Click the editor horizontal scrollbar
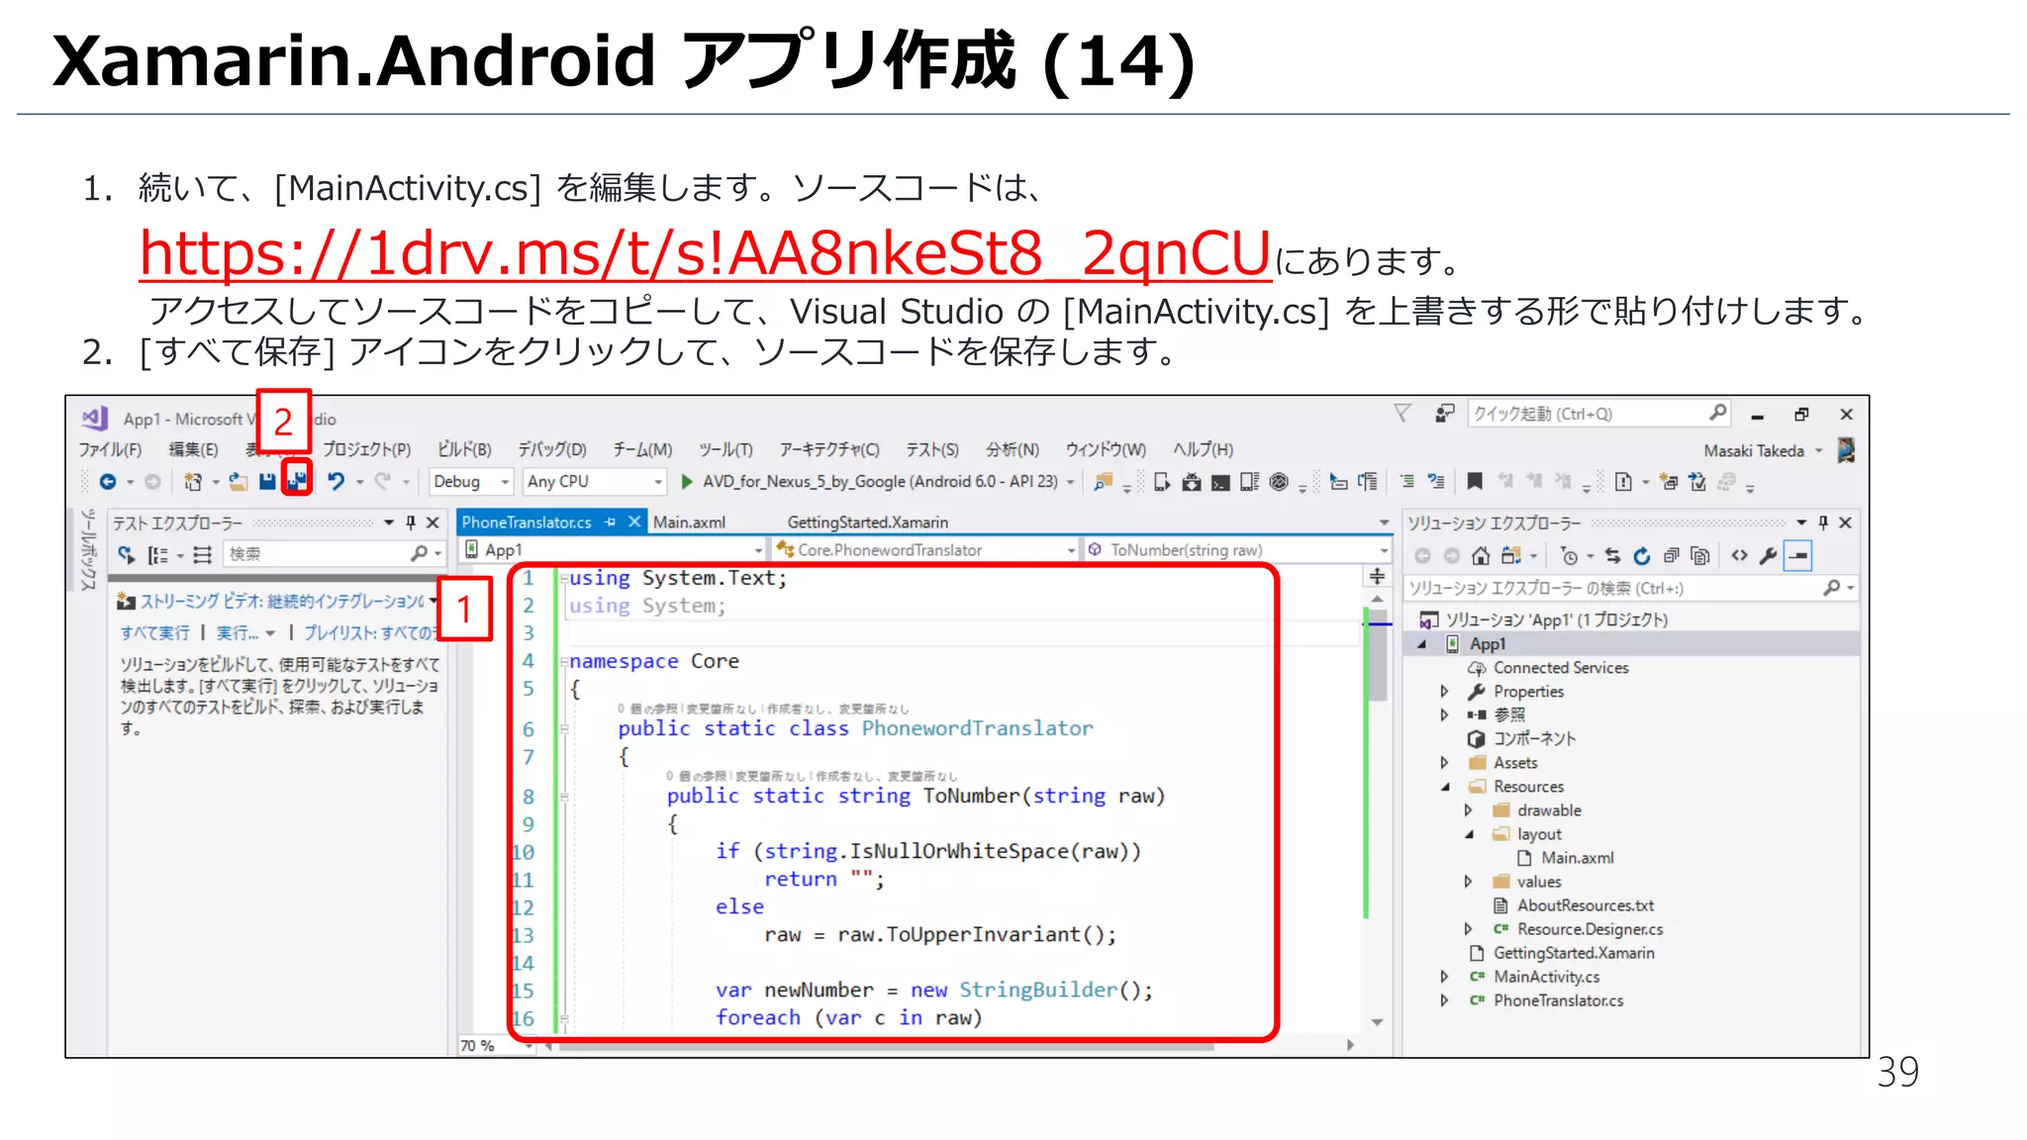The image size is (2027, 1140). point(886,1045)
